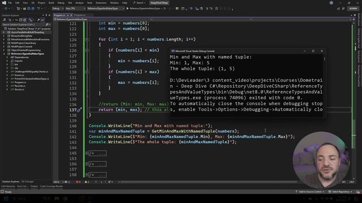The width and height of the screenshot is (362, 203).
Task: Open the Extensions menu
Action: [x=101, y=3]
